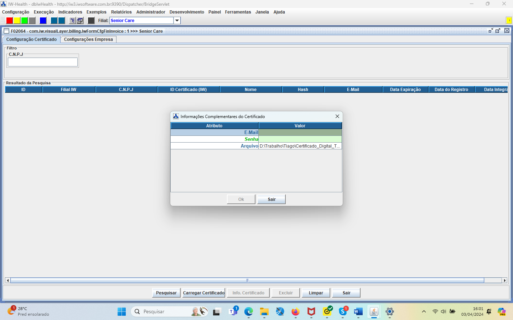
Task: Open the Windows Start menu
Action: click(x=121, y=312)
